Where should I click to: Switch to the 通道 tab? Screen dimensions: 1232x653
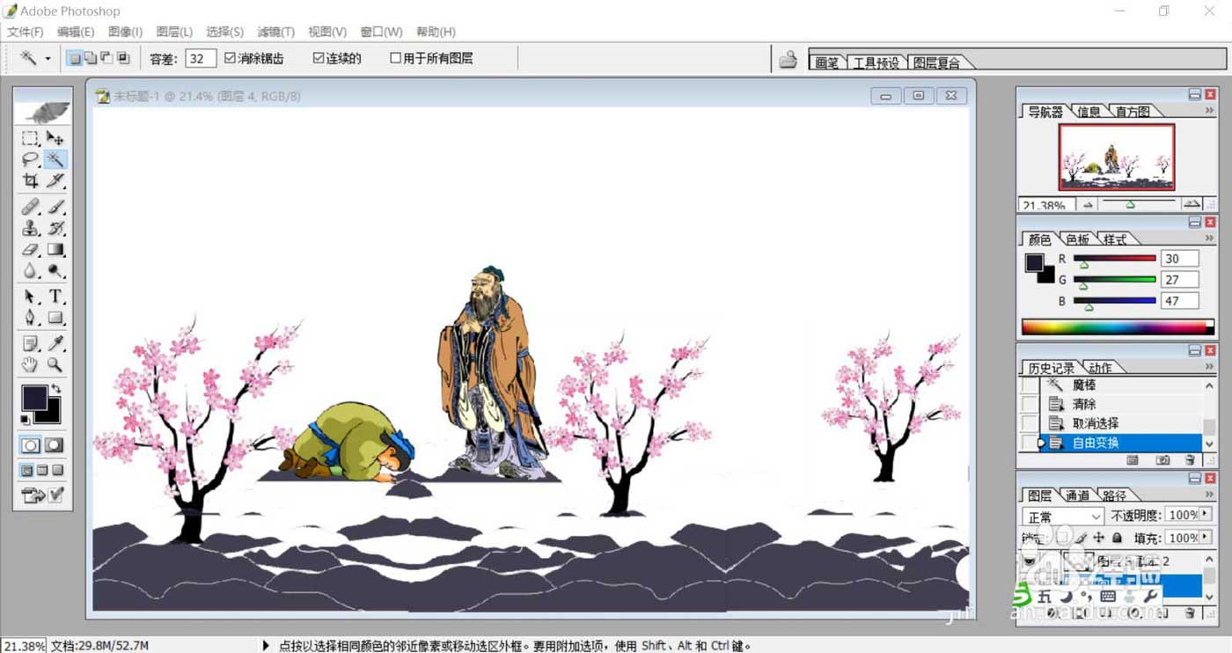[1077, 495]
